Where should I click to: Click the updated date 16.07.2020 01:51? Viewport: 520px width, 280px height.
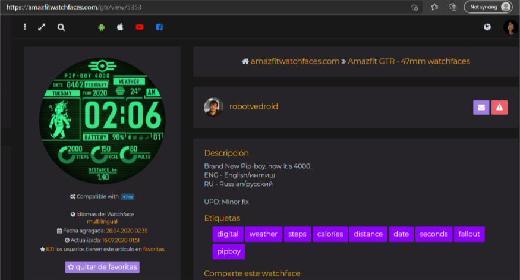tap(121, 240)
